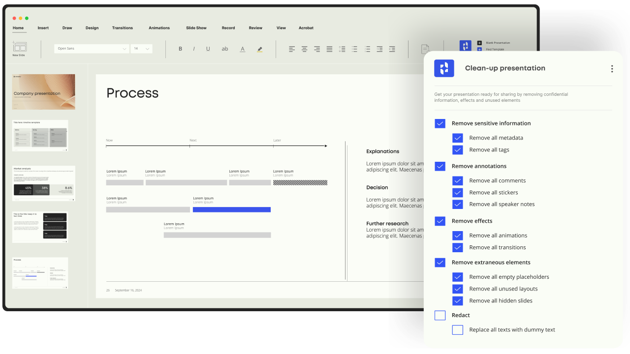Select the Company presentation slide thumbnail
The width and height of the screenshot is (630, 354).
tap(44, 92)
